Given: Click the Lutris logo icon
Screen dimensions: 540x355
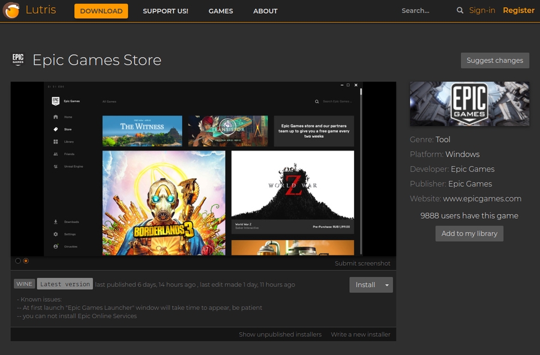Looking at the screenshot, I should coord(11,11).
